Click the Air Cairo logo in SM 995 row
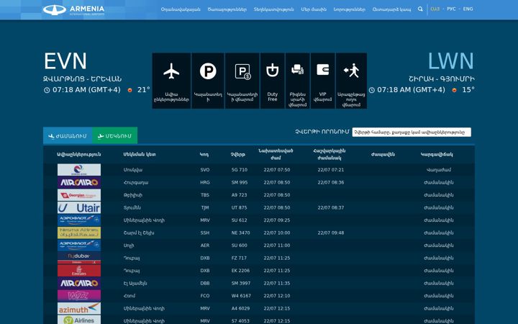Image resolution: width=518 pixels, height=324 pixels. (79, 182)
